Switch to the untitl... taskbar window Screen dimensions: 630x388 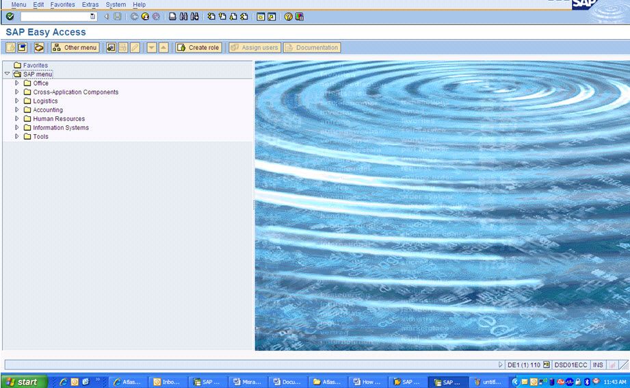pyautogui.click(x=489, y=382)
